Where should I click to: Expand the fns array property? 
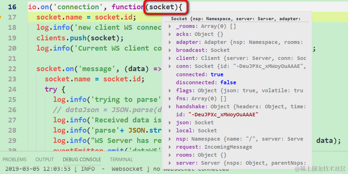click(x=170, y=99)
